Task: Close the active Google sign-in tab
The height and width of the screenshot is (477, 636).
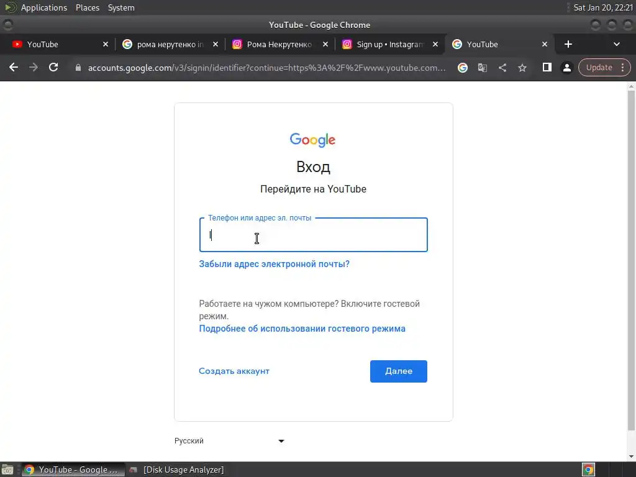Action: (x=545, y=44)
